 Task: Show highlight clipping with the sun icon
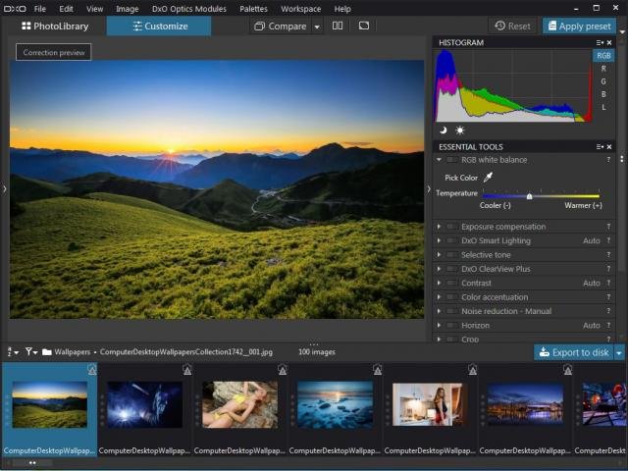coord(460,131)
